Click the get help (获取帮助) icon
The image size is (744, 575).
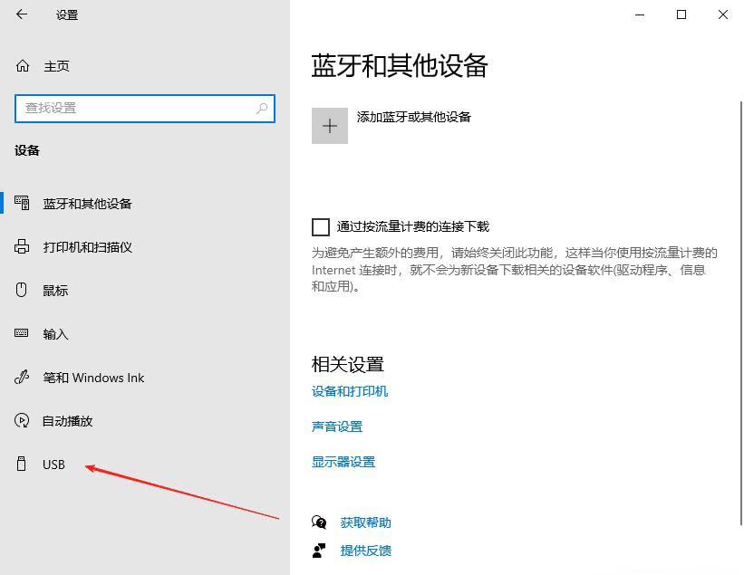(319, 522)
